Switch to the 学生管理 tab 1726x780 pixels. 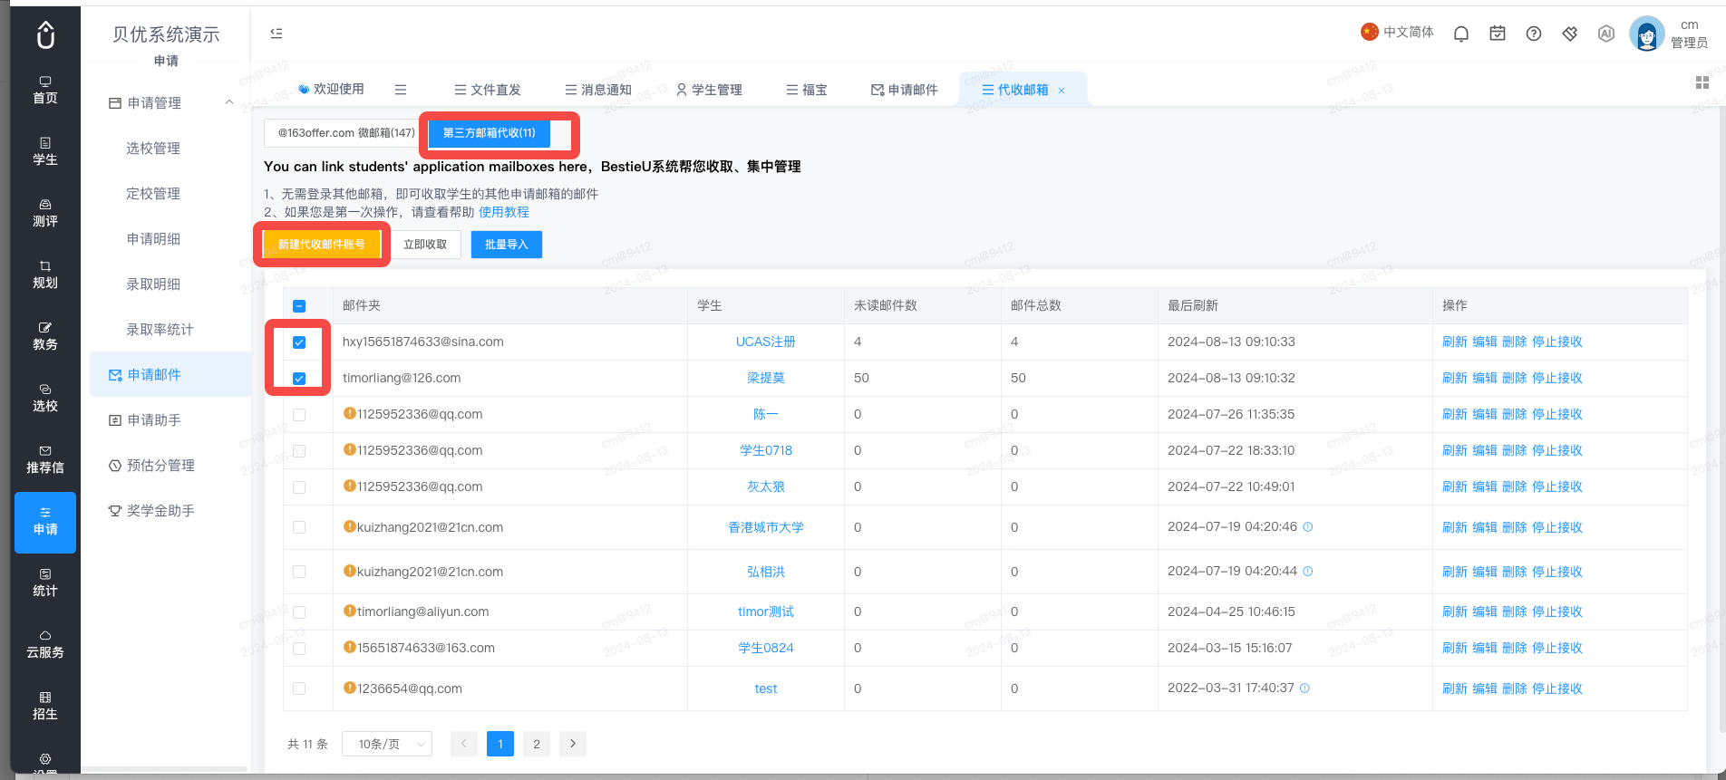(709, 90)
